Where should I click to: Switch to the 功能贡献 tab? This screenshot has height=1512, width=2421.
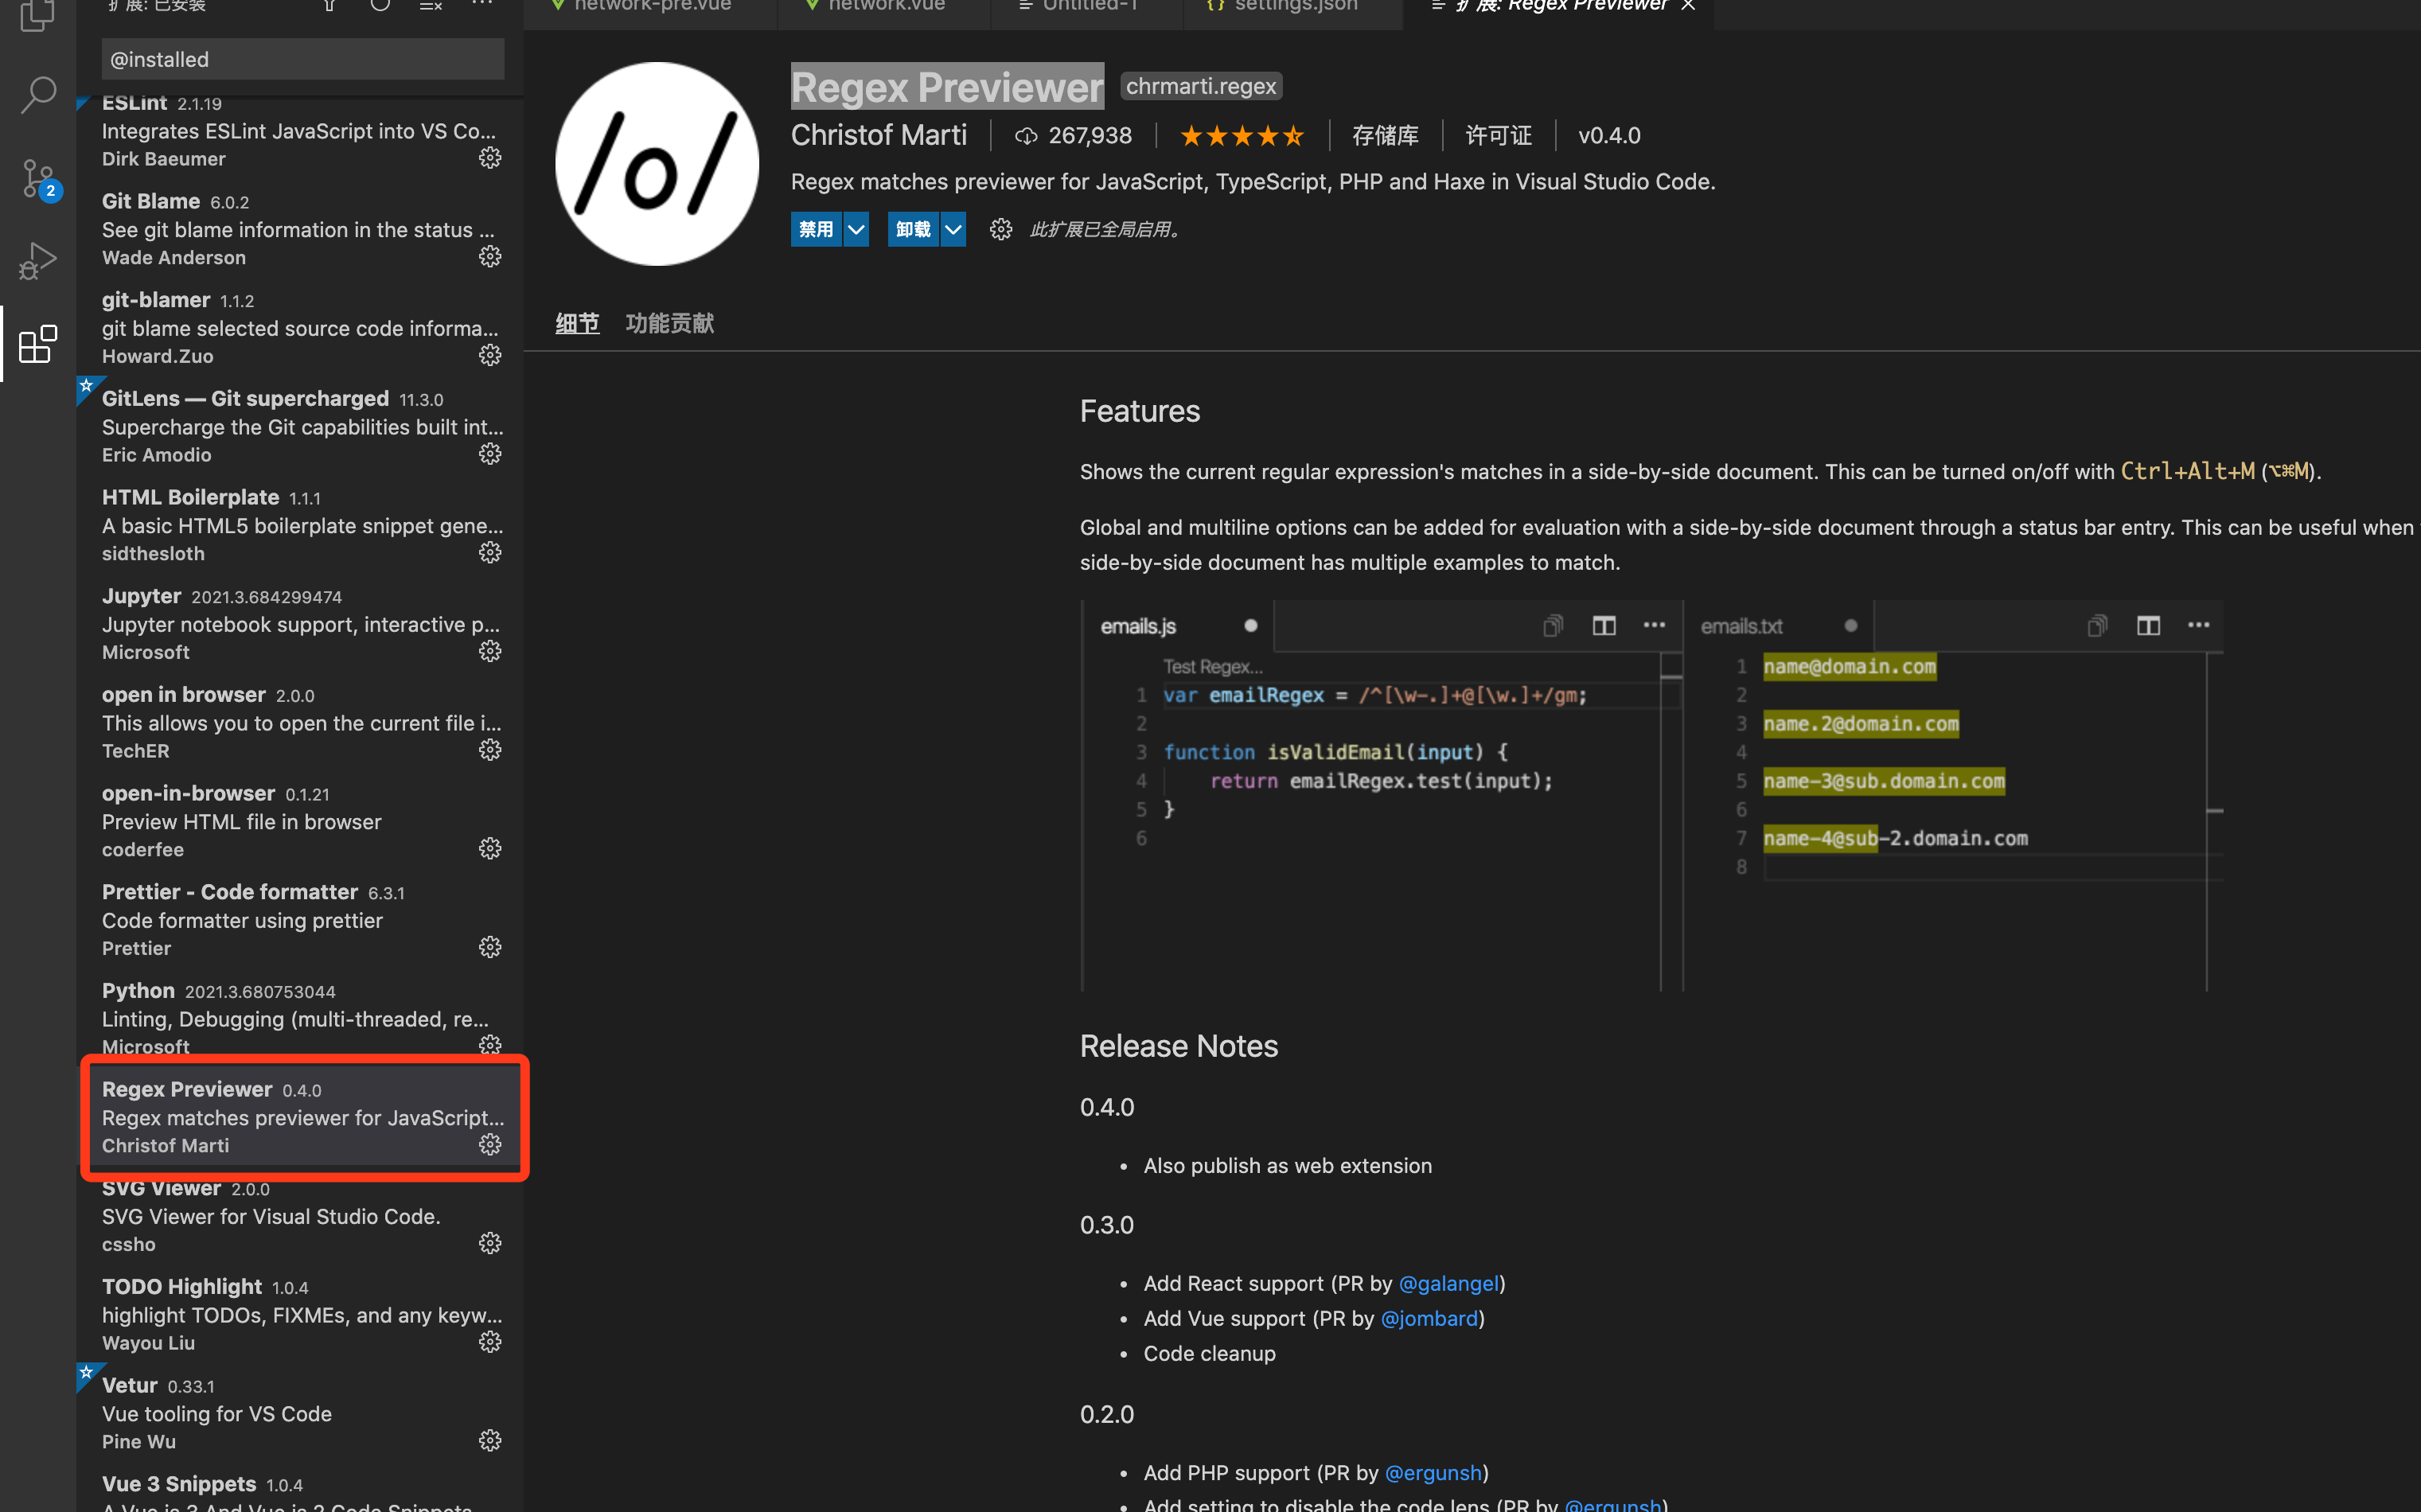[x=669, y=323]
